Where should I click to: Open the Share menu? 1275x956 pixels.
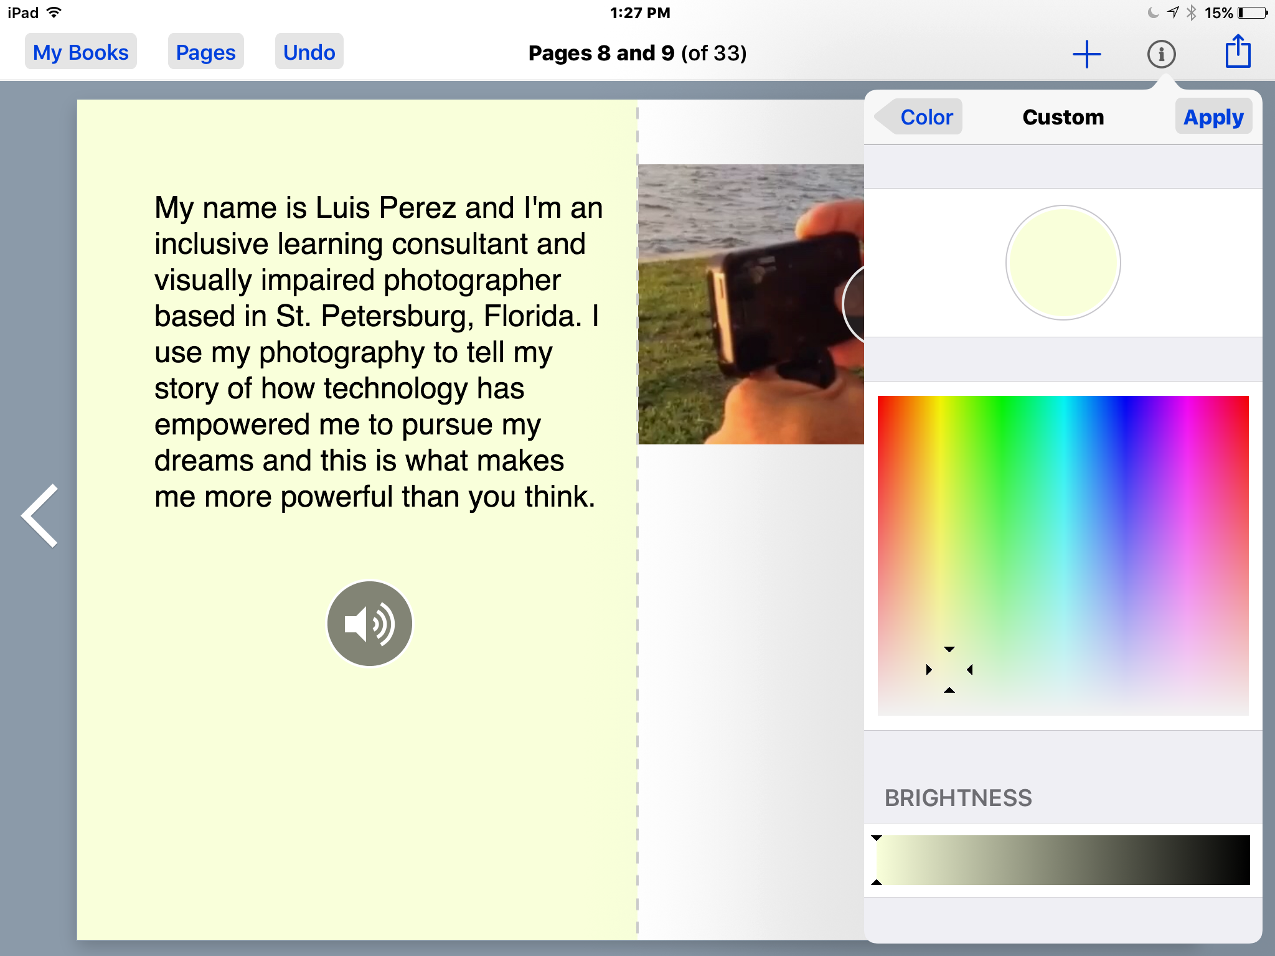(x=1238, y=53)
